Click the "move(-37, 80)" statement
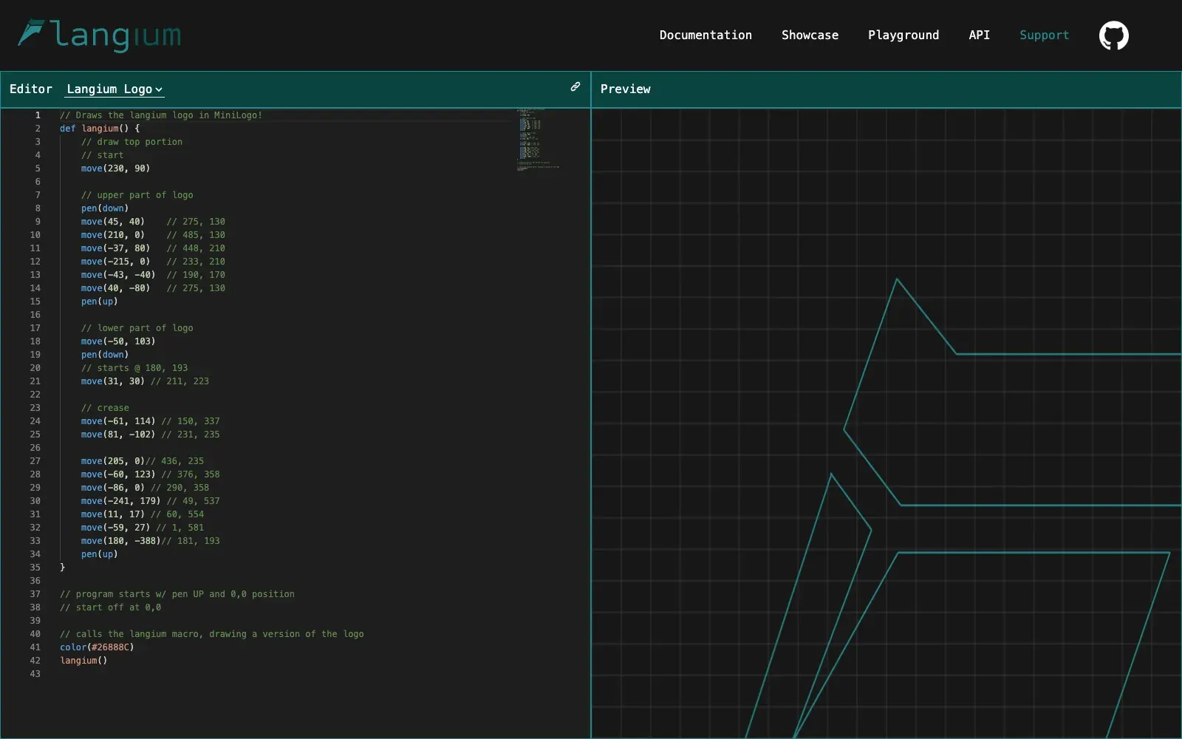This screenshot has height=739, width=1182. [x=115, y=248]
